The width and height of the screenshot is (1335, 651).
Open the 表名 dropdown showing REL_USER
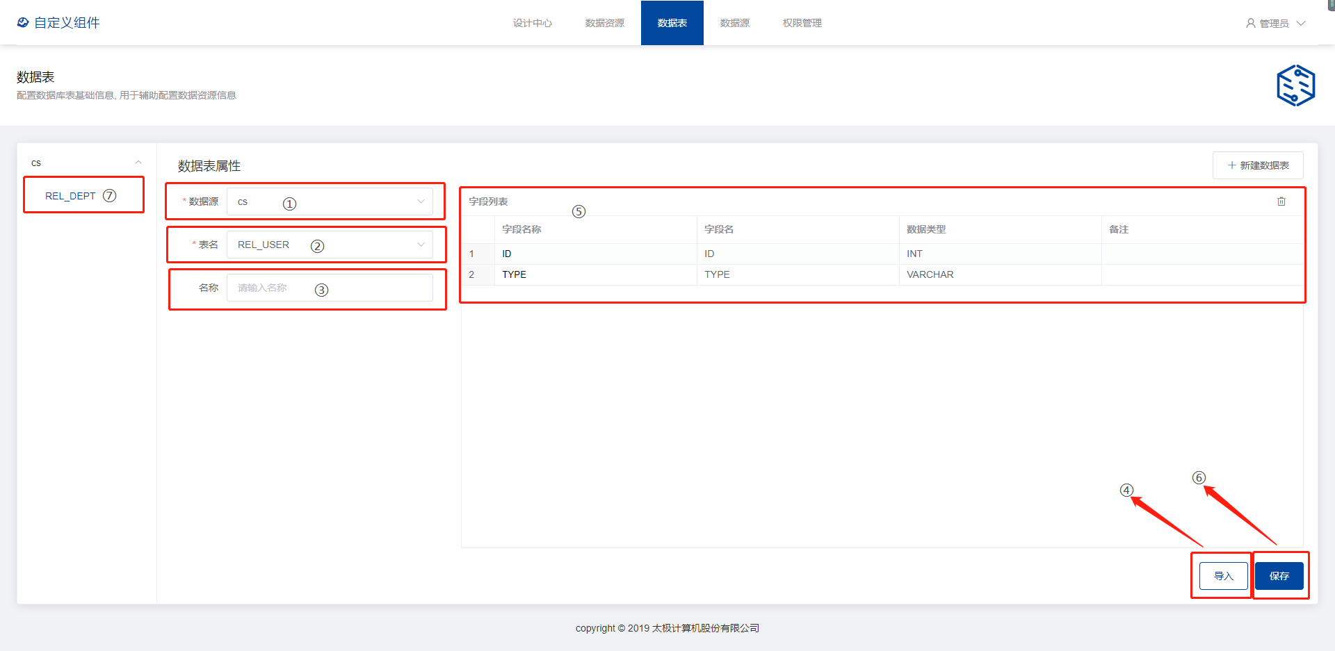pyautogui.click(x=330, y=245)
